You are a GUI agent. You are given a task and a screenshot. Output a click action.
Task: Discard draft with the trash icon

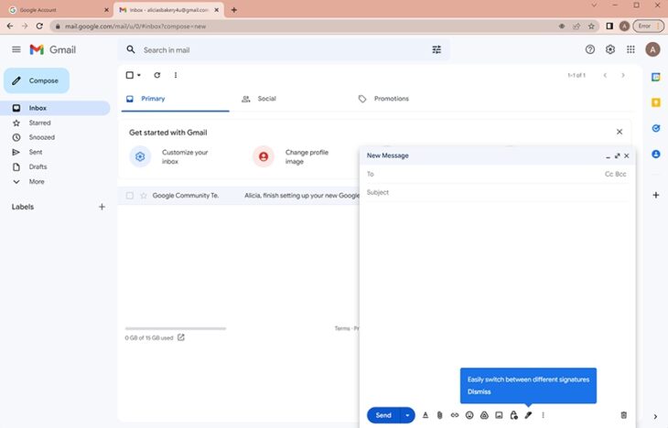[624, 415]
